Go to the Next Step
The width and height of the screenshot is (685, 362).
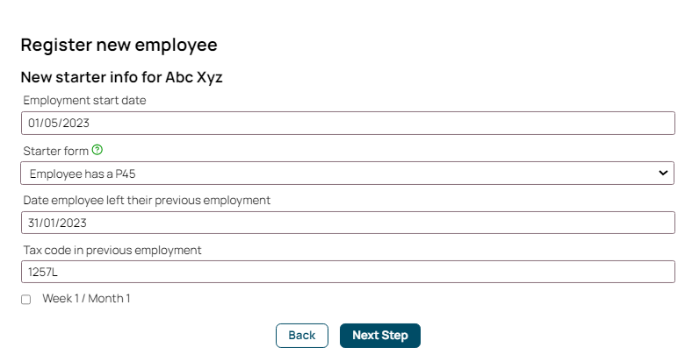point(380,336)
